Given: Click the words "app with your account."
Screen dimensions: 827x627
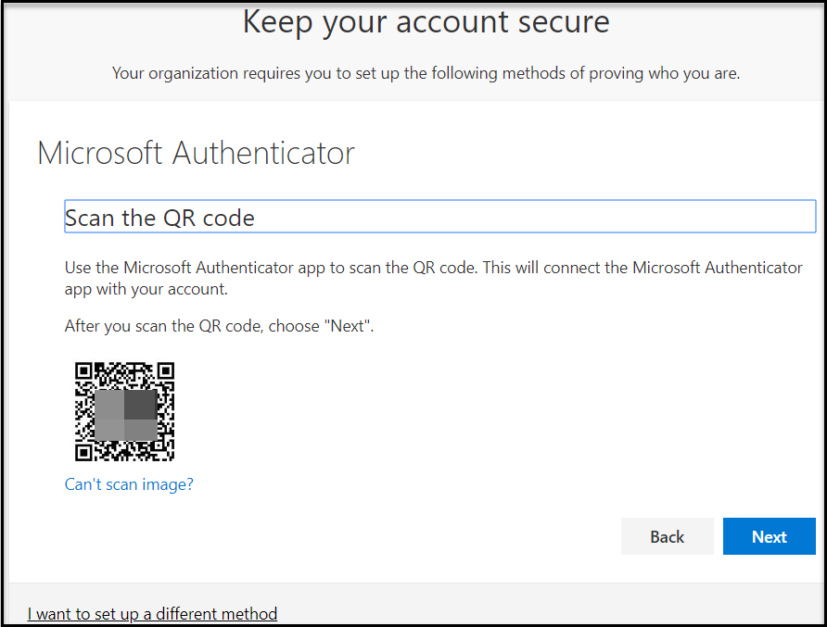Looking at the screenshot, I should tap(146, 289).
